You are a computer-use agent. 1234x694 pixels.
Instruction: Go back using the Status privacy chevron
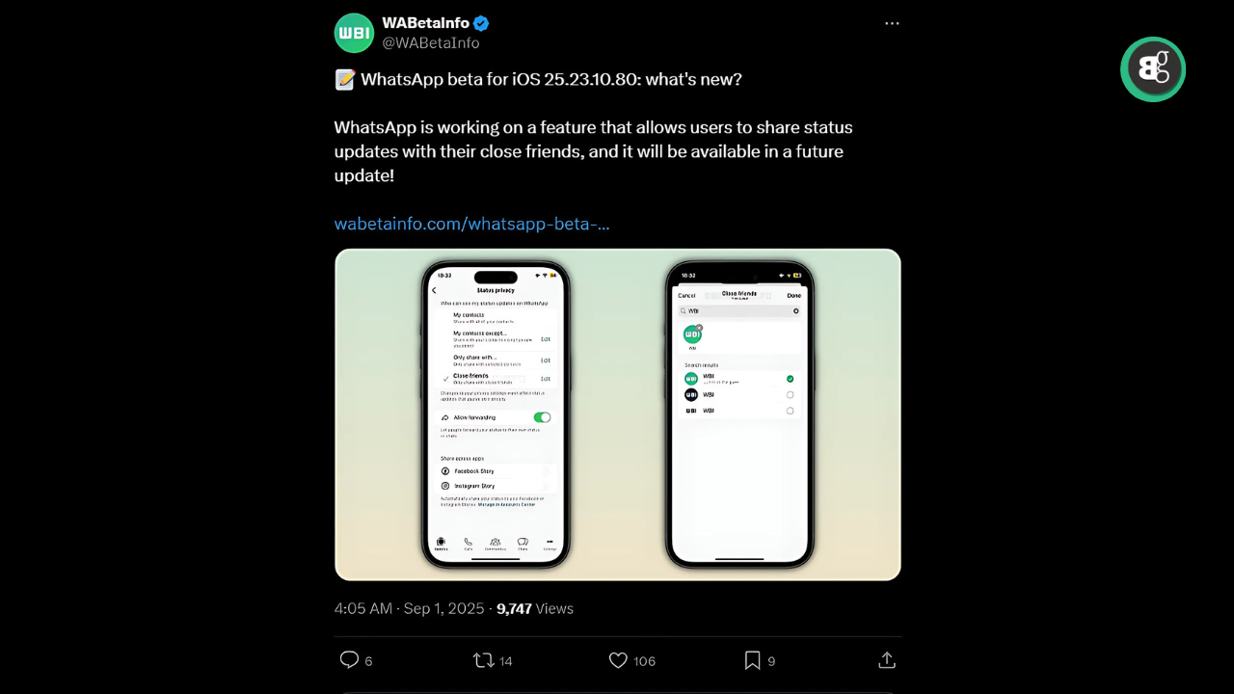(434, 290)
